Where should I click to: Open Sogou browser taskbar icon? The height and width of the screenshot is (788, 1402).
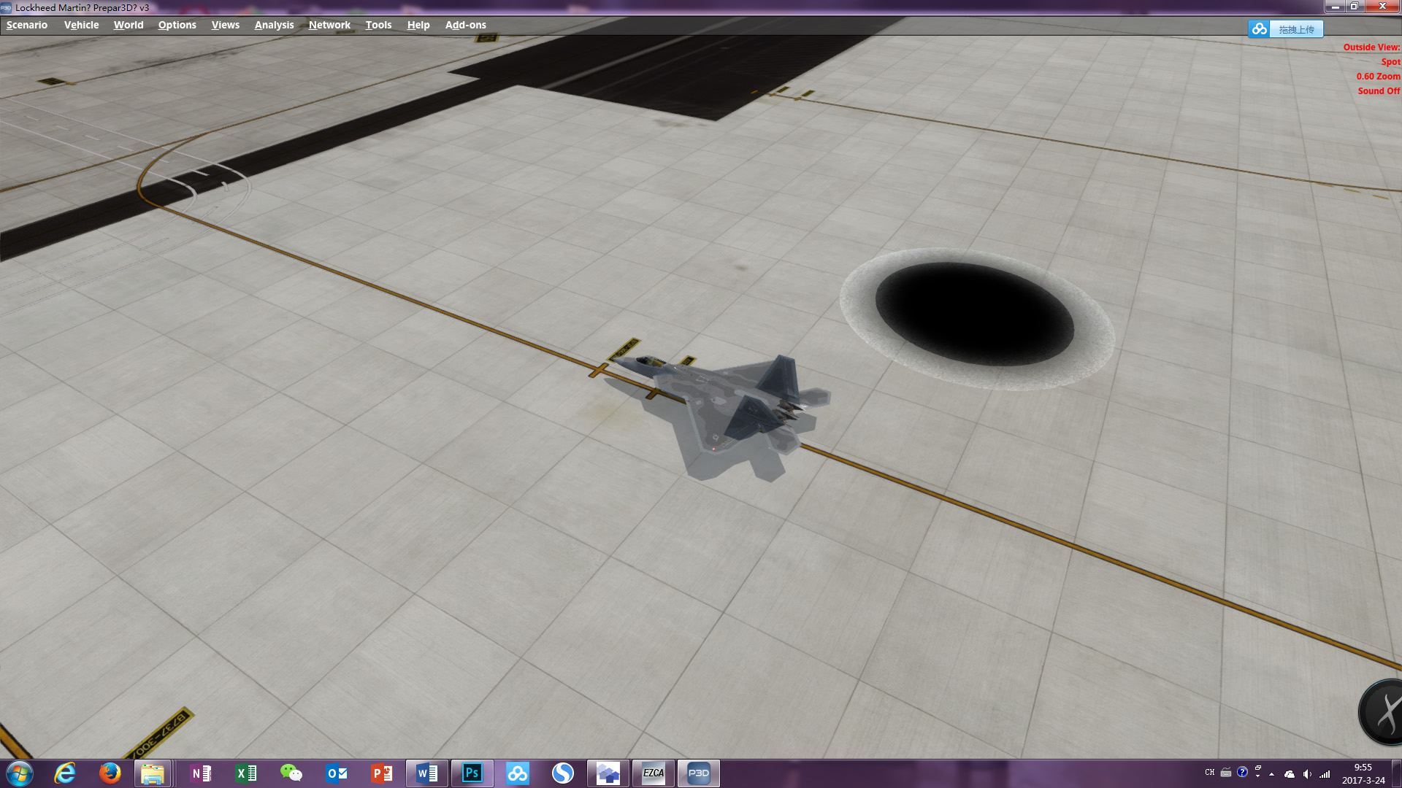pos(563,773)
